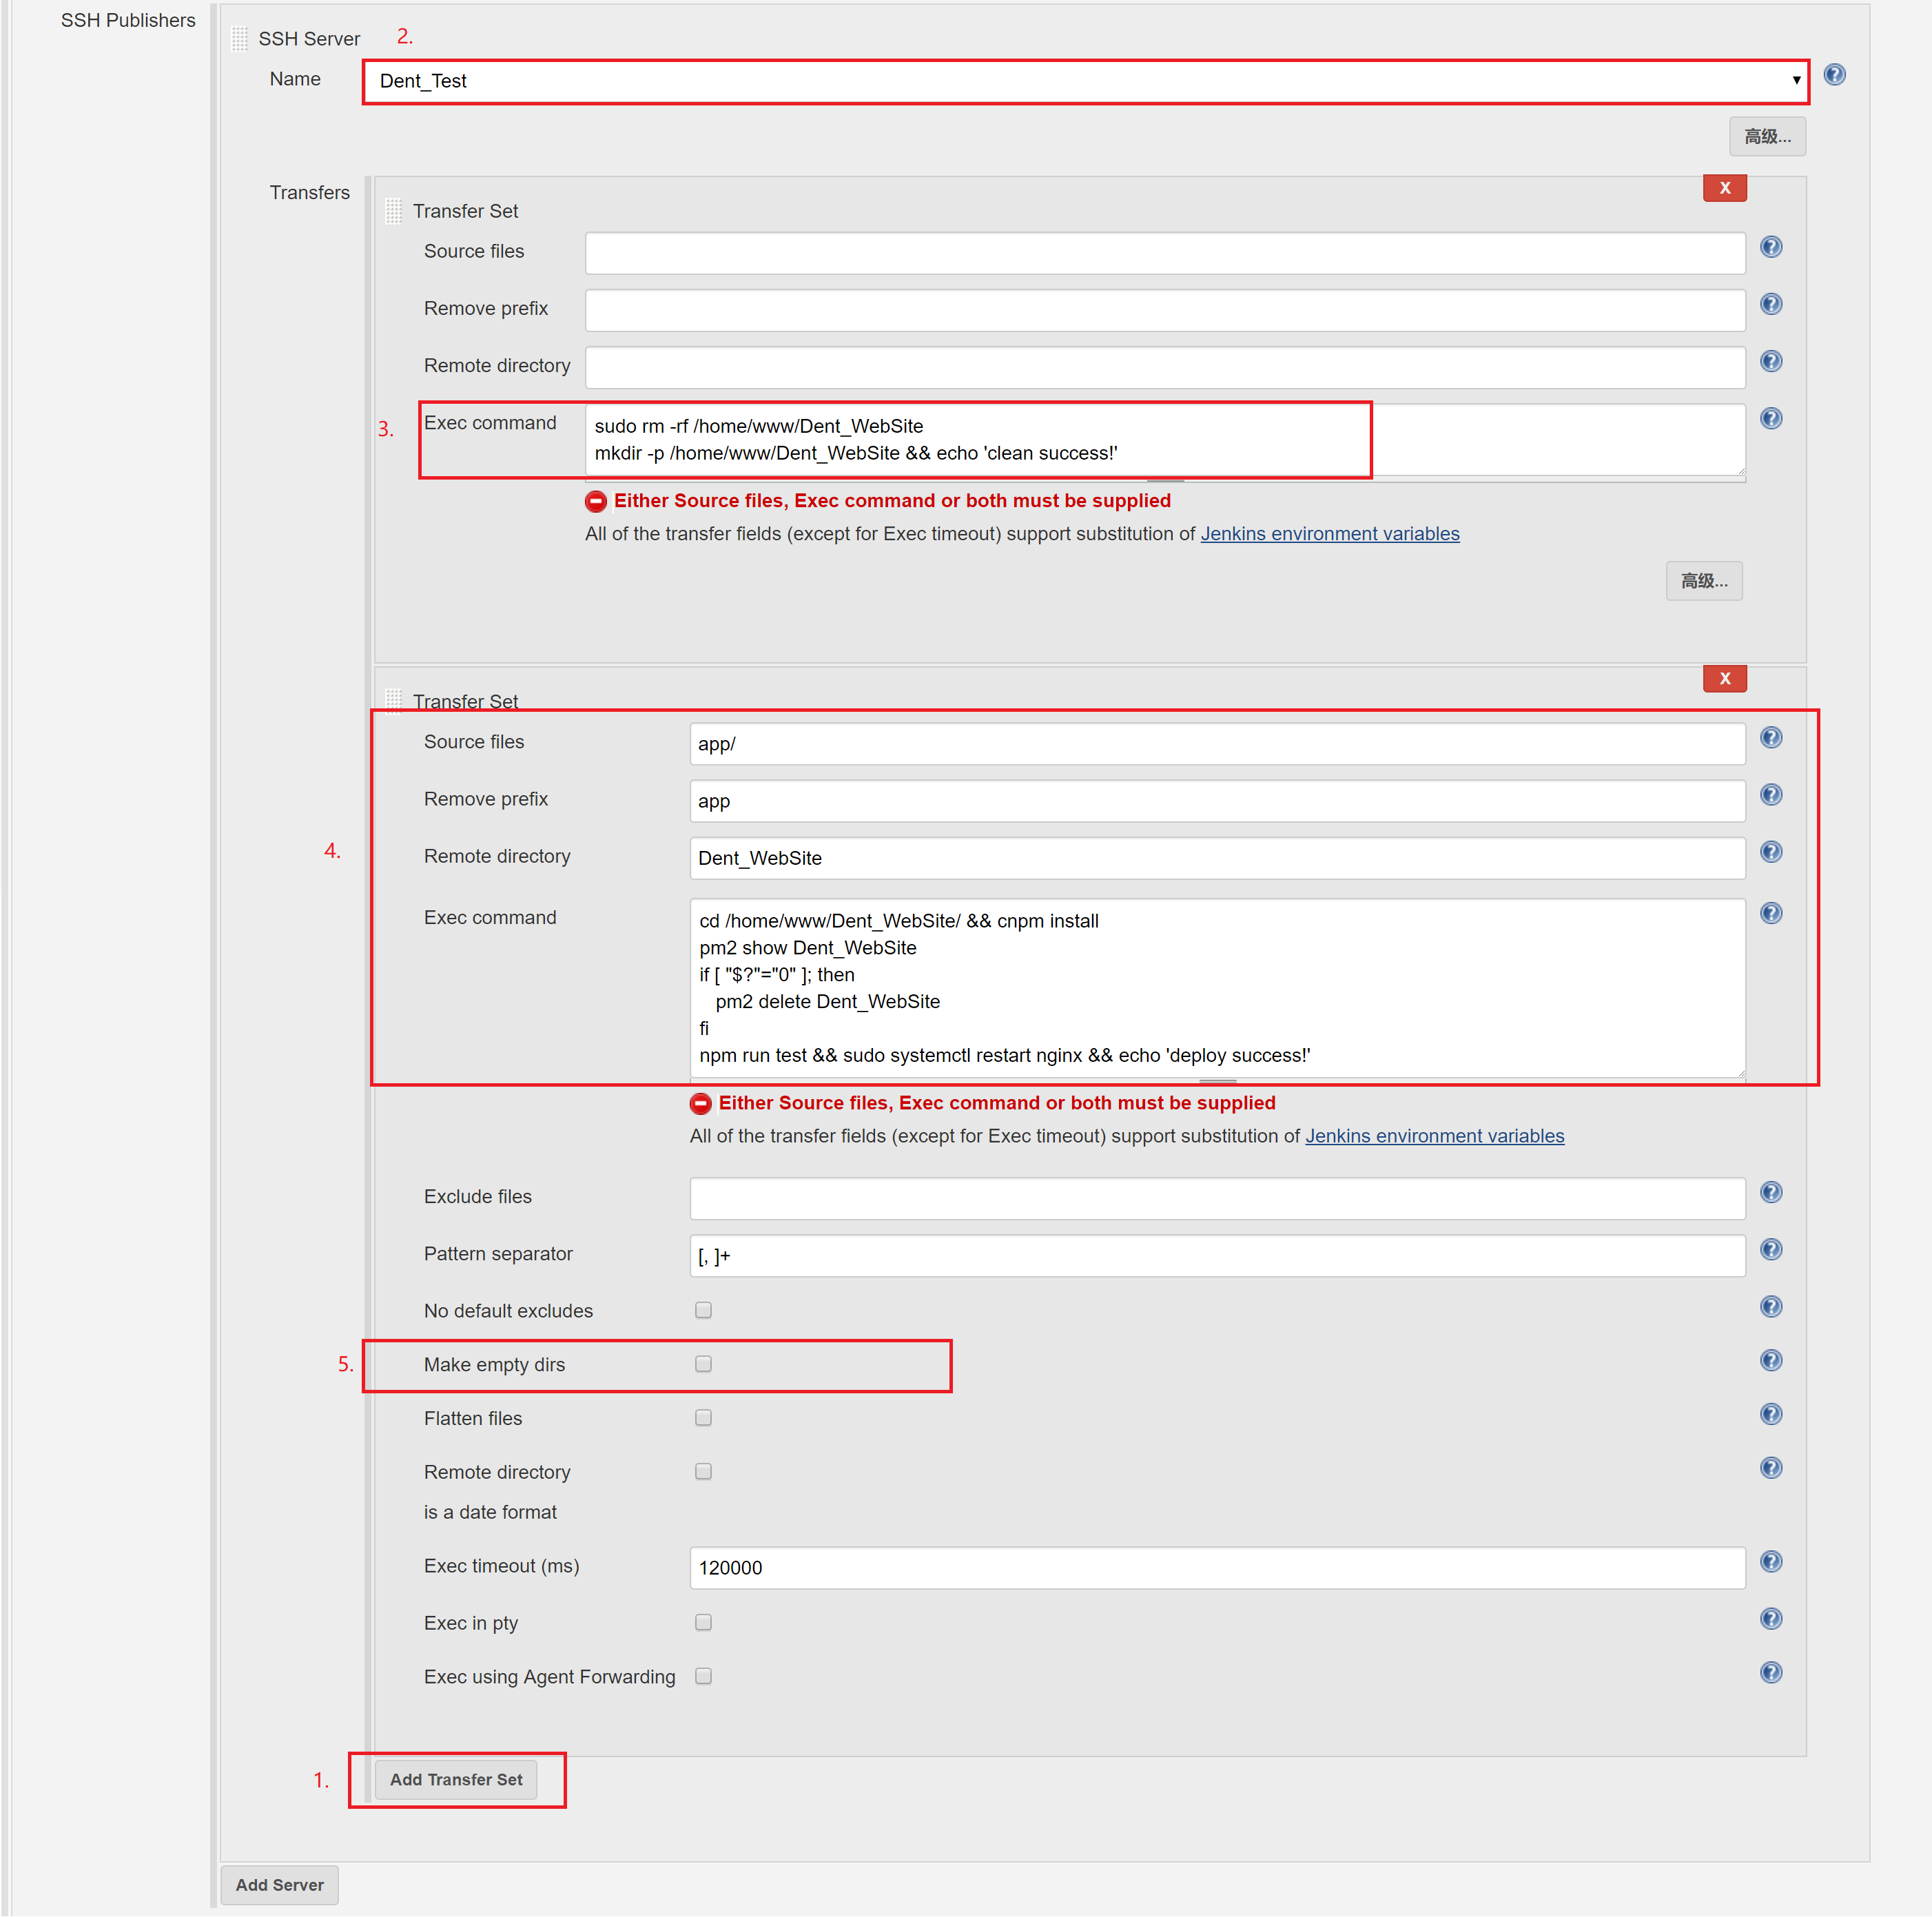The height and width of the screenshot is (1917, 1932).
Task: Click help icon beside SSH Server Name
Action: tap(1834, 75)
